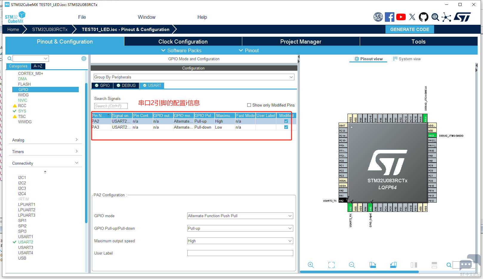Expand the Analog category

tap(45, 140)
